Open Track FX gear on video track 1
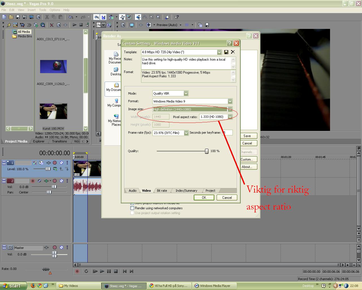362x290 pixels. click(55, 163)
